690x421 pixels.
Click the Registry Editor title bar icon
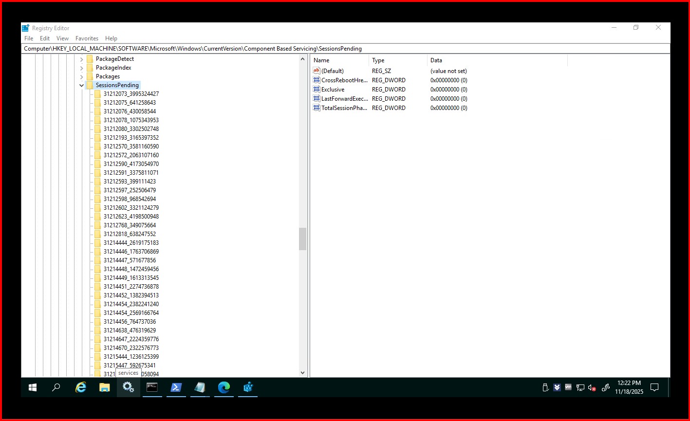point(26,28)
